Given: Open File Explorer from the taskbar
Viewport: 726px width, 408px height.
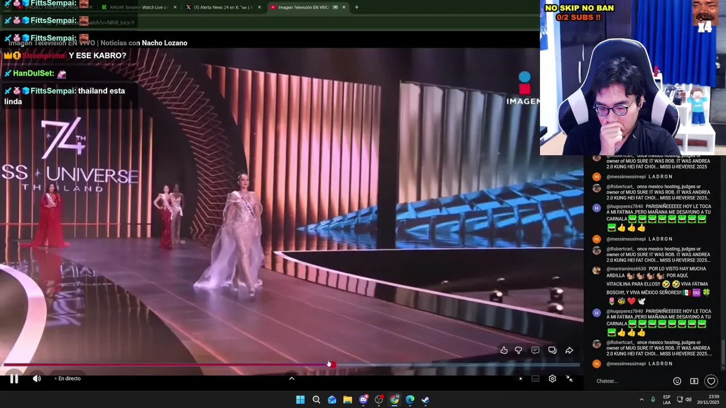Looking at the screenshot, I should click(348, 399).
